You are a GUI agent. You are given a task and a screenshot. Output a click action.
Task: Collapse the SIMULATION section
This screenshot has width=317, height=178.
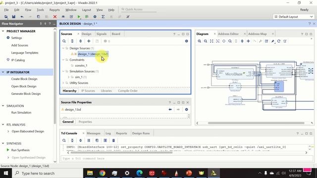coord(3,106)
